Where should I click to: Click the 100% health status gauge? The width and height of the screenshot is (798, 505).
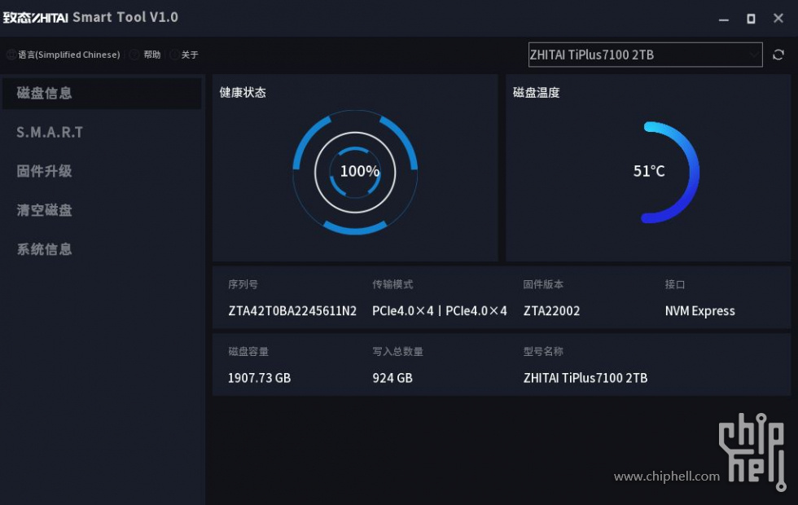pos(355,172)
